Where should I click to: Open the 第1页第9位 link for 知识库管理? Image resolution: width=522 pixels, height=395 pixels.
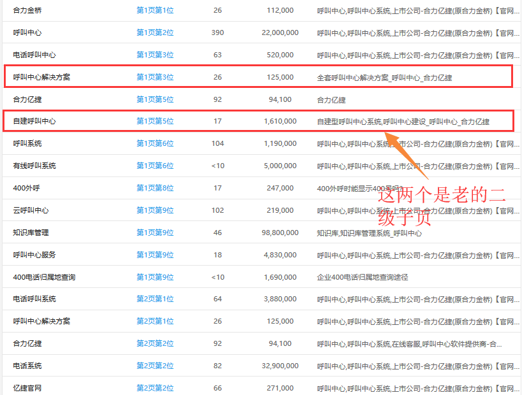click(155, 233)
